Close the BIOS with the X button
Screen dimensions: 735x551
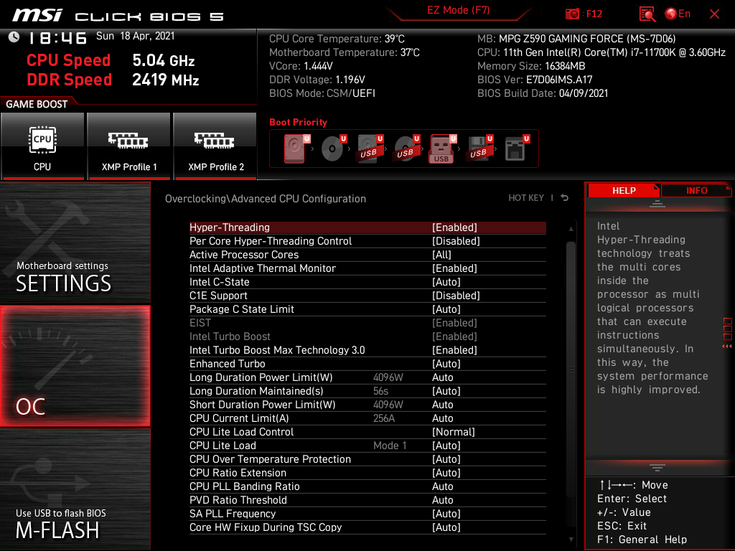[x=714, y=14]
